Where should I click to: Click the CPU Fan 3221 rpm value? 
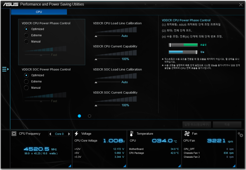(x=220, y=141)
